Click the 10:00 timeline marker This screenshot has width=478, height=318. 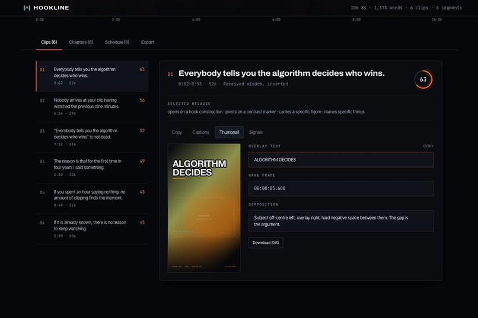click(436, 20)
